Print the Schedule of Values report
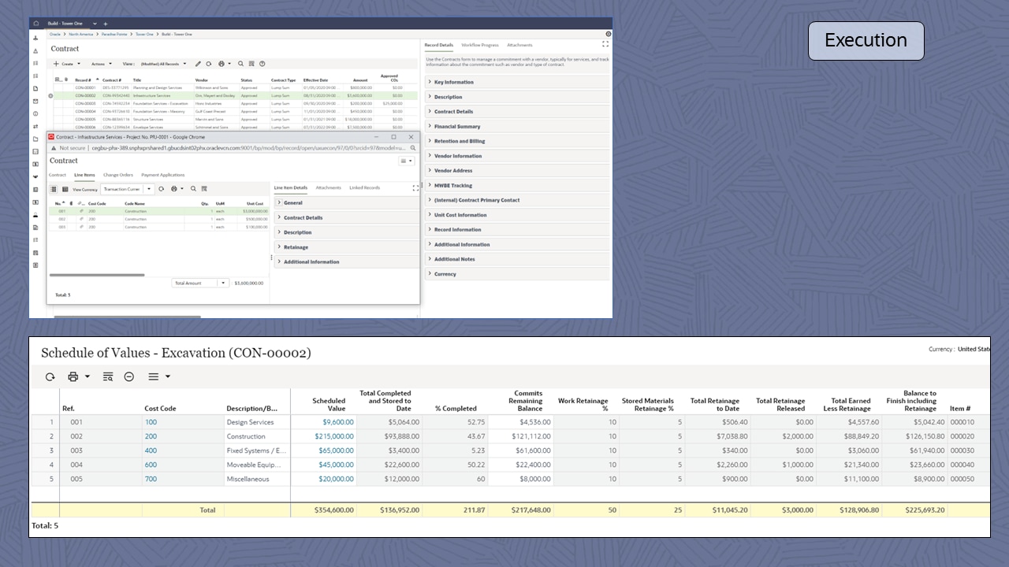Viewport: 1009px width, 567px height. [x=72, y=376]
